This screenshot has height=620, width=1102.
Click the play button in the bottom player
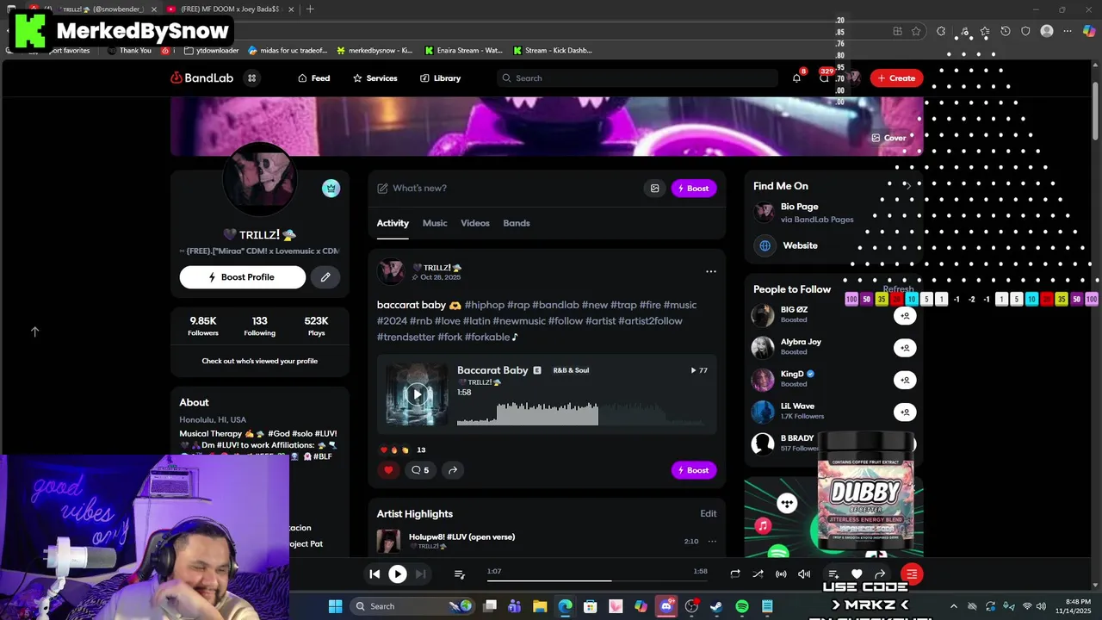point(397,573)
